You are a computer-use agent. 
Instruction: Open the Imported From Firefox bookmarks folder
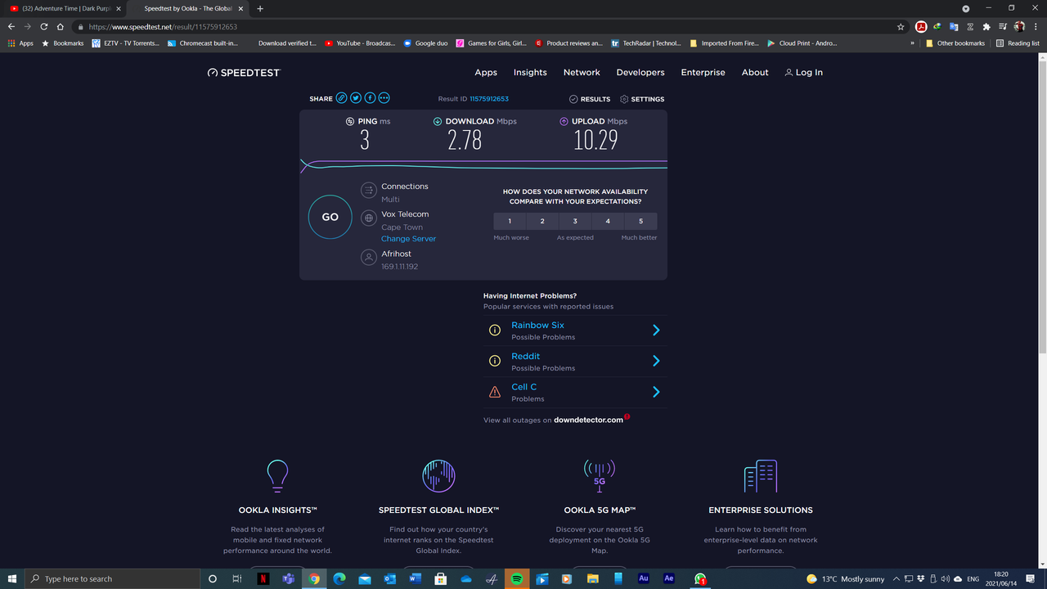coord(722,43)
